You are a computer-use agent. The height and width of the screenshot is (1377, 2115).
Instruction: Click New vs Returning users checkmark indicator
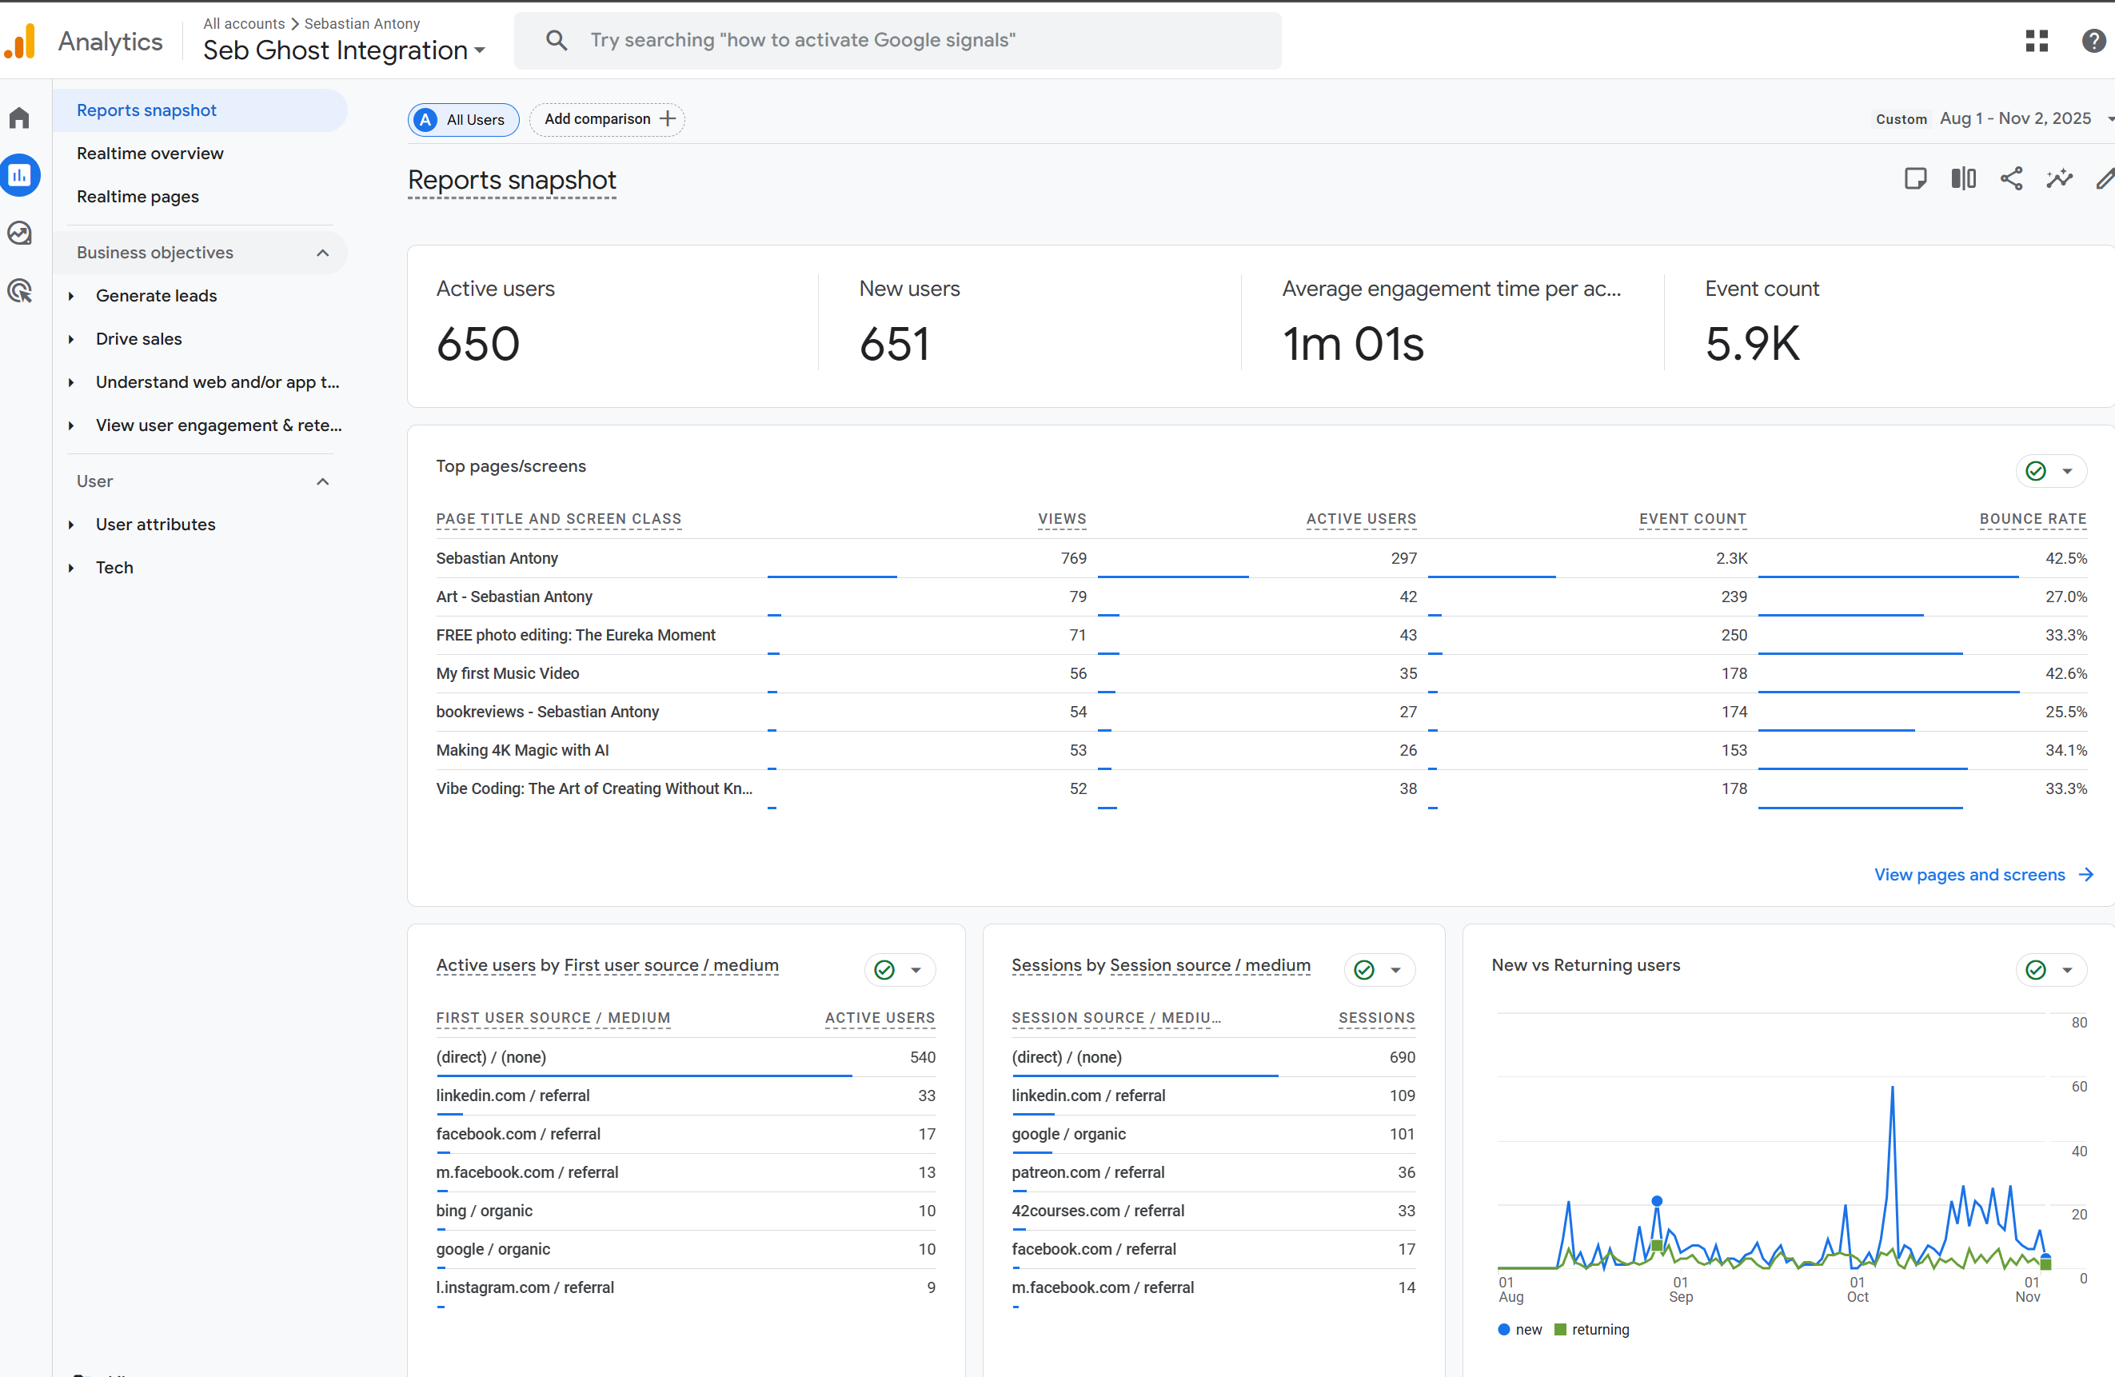point(2036,970)
